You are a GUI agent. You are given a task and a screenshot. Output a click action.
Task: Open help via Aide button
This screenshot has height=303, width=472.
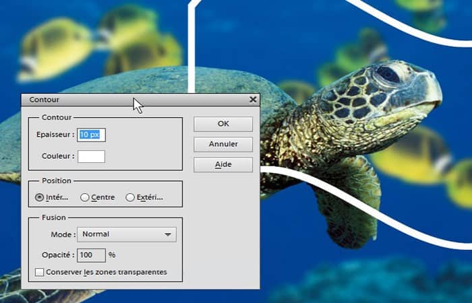(223, 165)
